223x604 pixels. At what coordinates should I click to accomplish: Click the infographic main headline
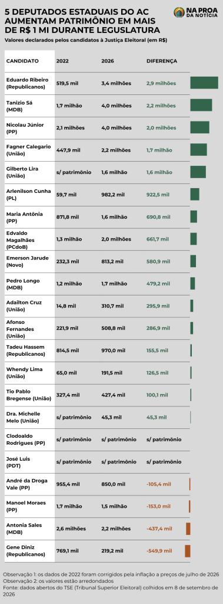(x=82, y=21)
